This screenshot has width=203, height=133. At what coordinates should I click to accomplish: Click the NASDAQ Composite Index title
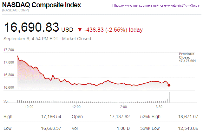click(x=41, y=5)
